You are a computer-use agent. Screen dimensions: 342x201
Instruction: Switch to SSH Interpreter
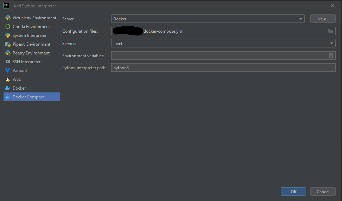pos(32,61)
